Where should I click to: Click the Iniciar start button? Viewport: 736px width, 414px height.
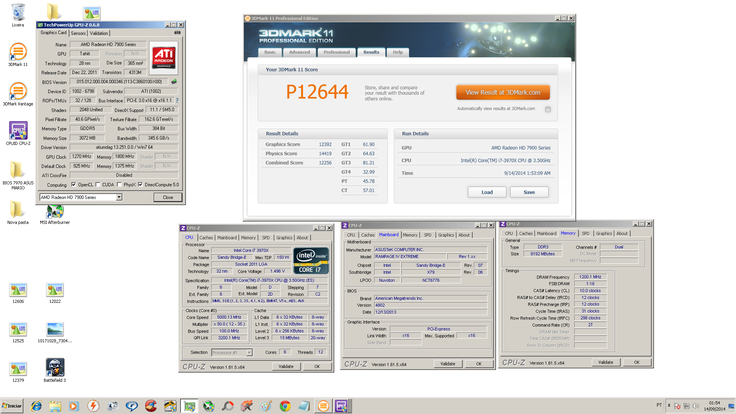click(x=12, y=406)
